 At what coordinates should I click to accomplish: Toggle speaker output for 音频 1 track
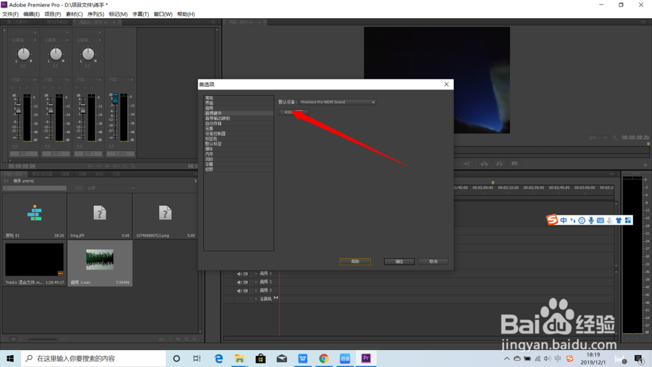click(x=239, y=274)
